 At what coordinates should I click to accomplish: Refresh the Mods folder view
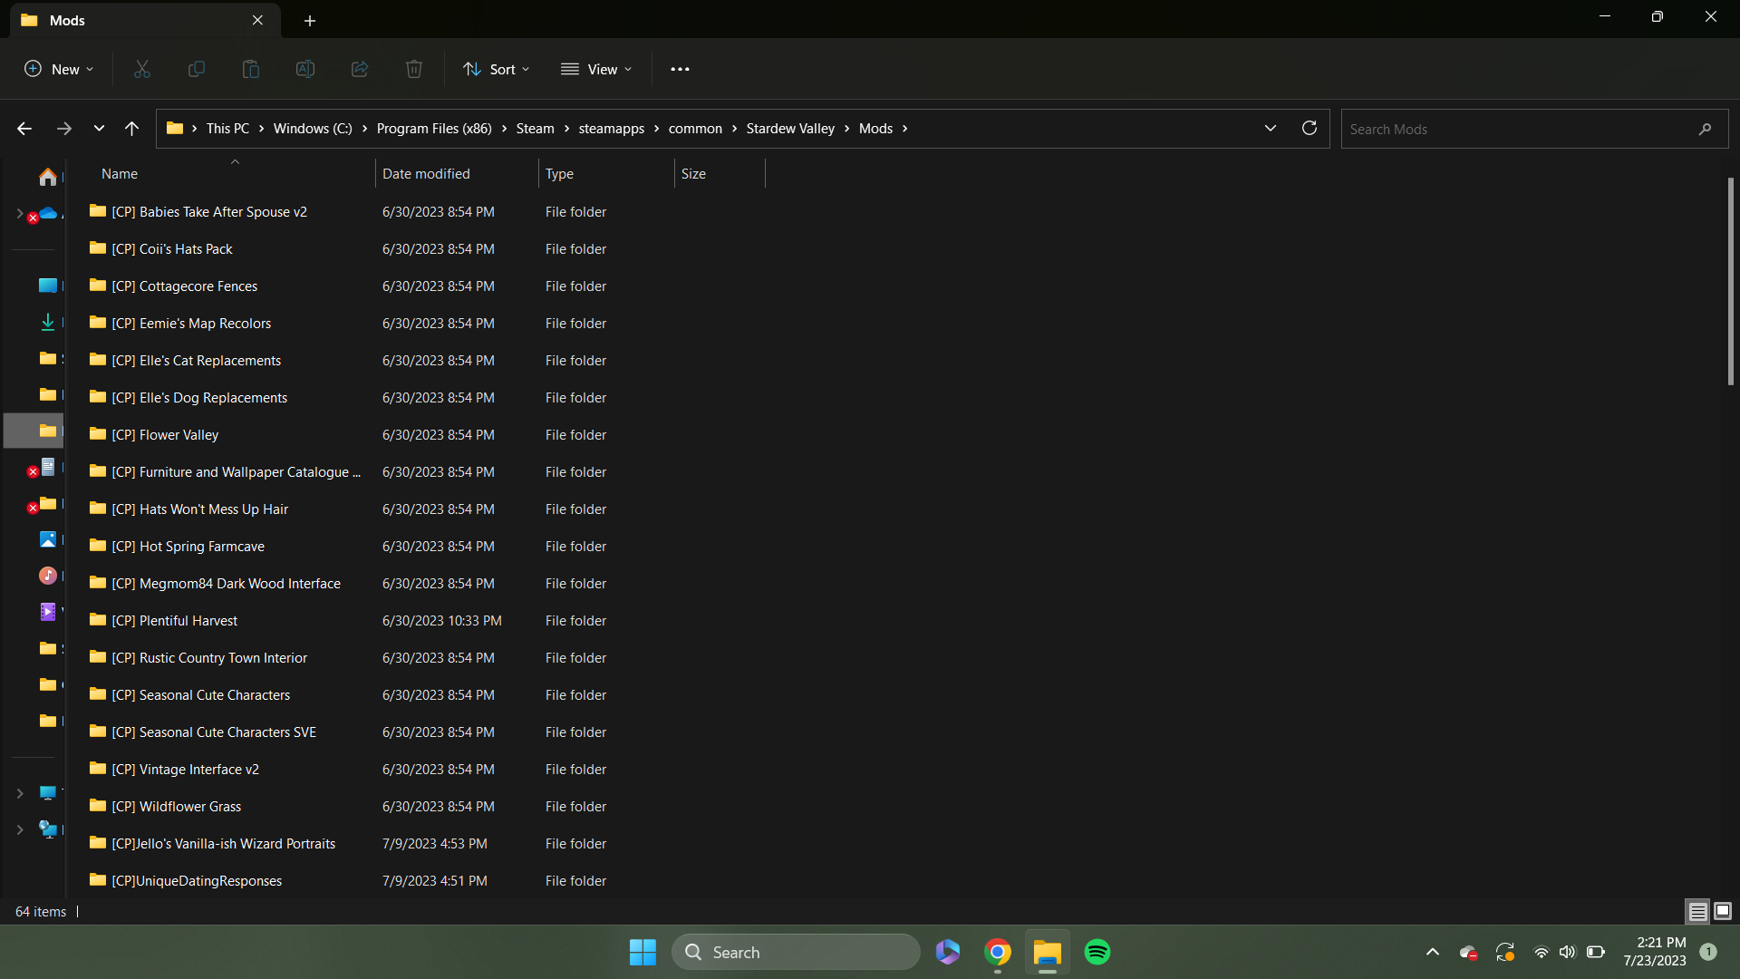point(1309,128)
